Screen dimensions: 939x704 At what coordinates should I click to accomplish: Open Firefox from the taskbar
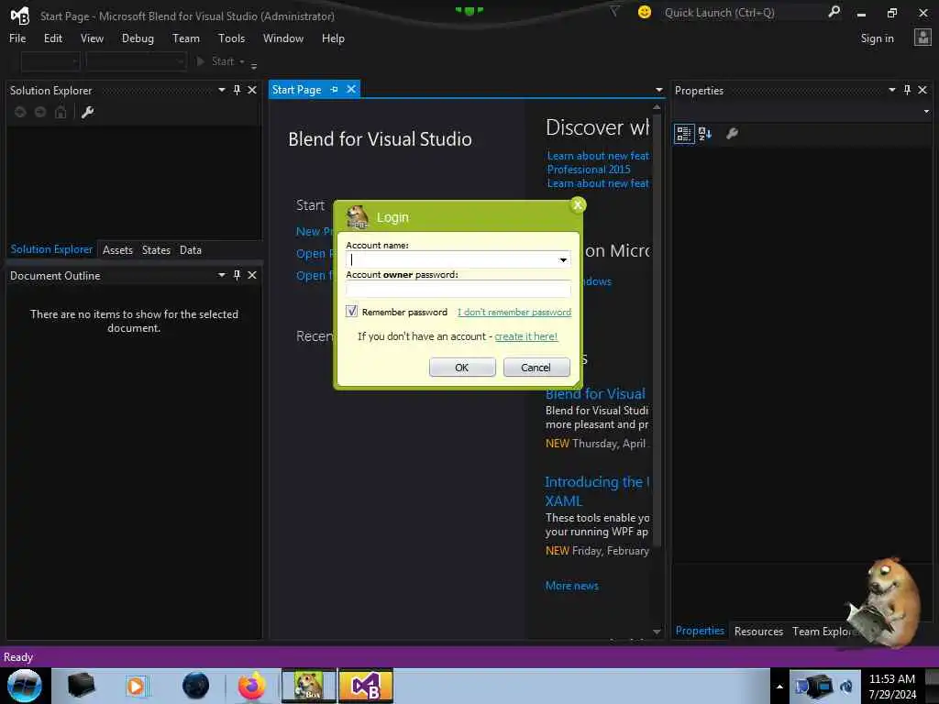pos(252,686)
